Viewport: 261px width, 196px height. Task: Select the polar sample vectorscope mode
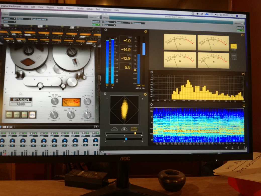(x=124, y=129)
